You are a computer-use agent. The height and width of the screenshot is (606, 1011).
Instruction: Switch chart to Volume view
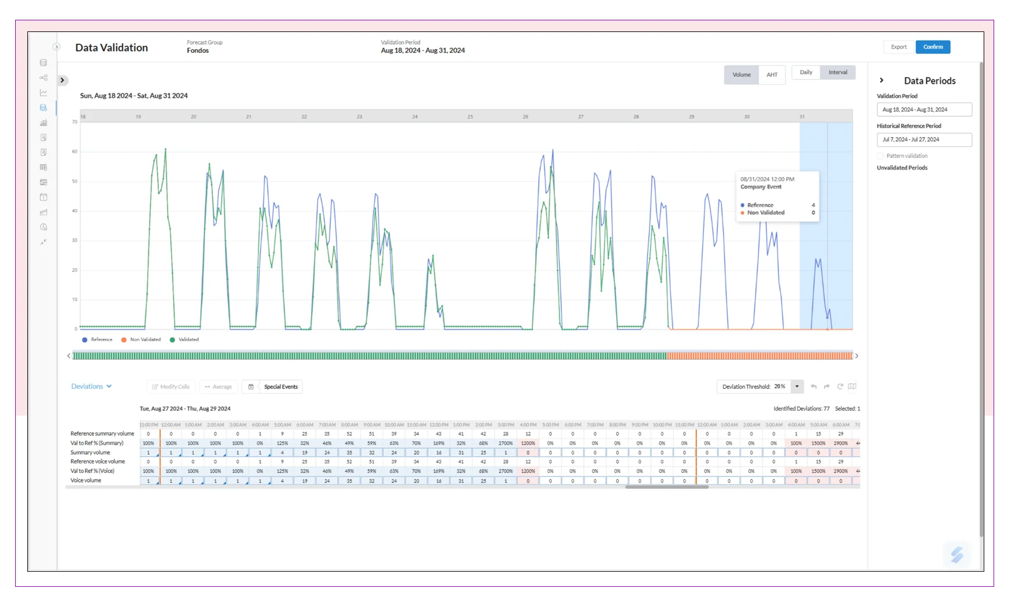click(741, 75)
